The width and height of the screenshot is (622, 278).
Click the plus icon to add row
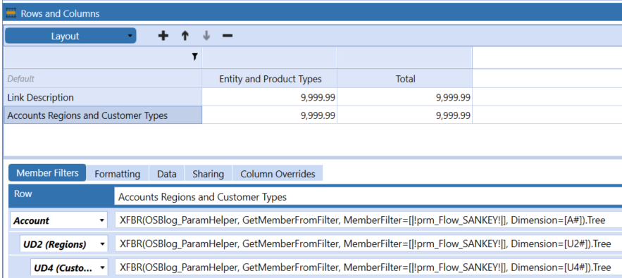[x=163, y=36]
